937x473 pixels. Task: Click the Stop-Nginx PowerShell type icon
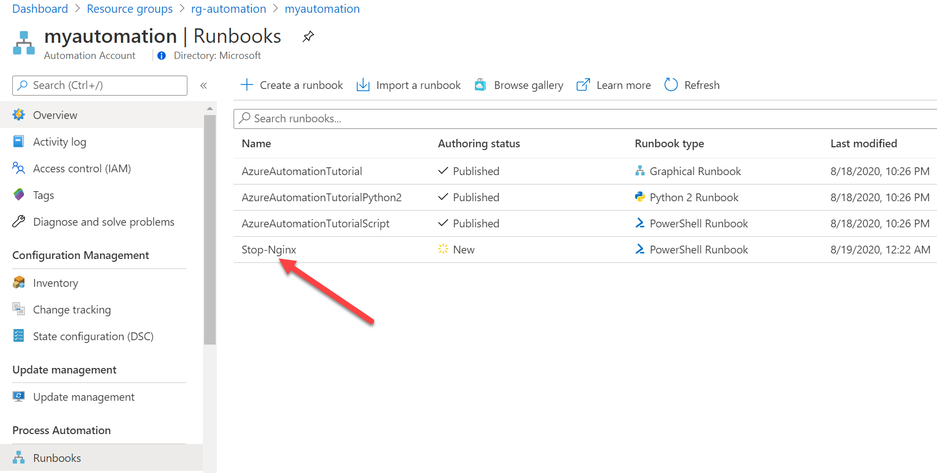coord(640,250)
